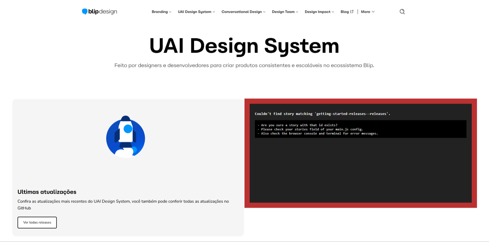Screen dimensions: 489x242
Task: Open the Design Team menu
Action: (x=285, y=12)
